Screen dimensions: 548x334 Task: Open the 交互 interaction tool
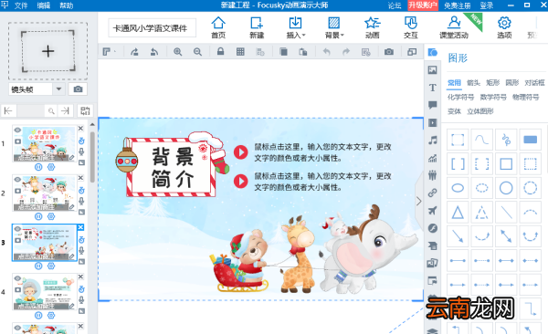(x=411, y=27)
